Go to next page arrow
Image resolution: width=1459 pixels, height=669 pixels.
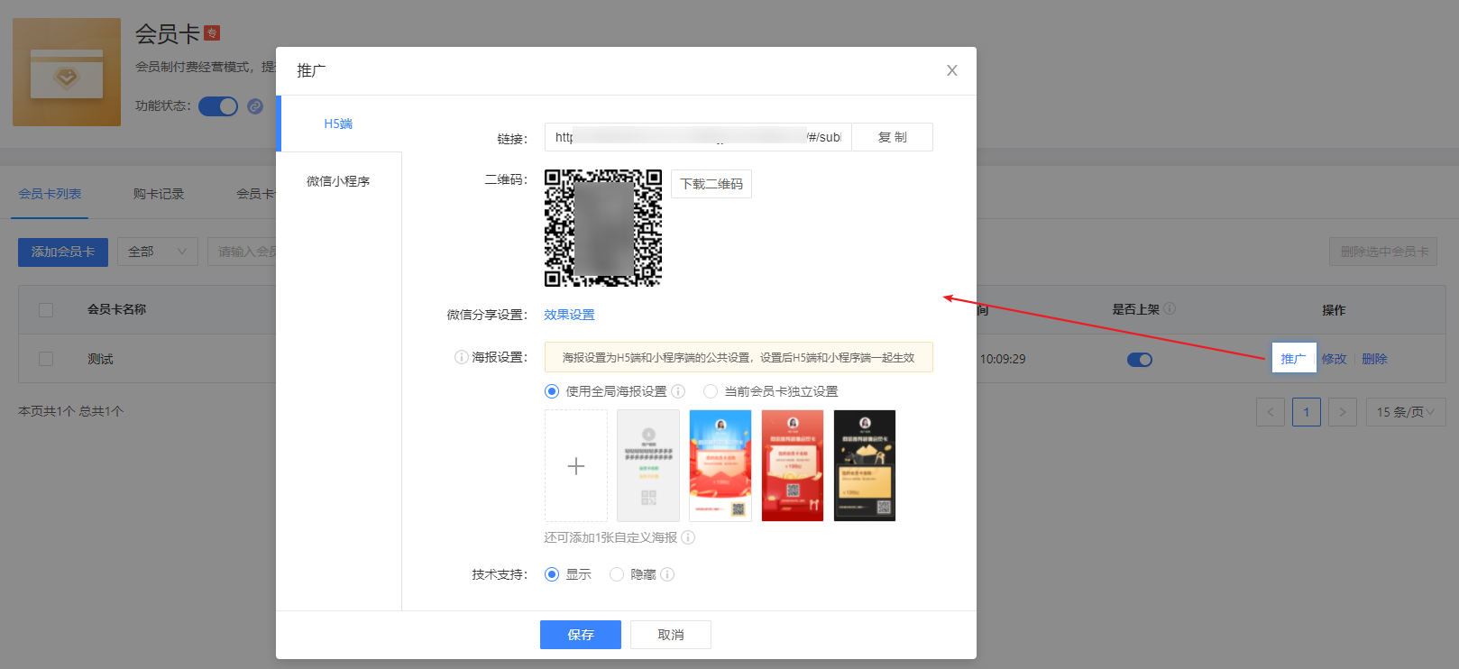(x=1343, y=412)
